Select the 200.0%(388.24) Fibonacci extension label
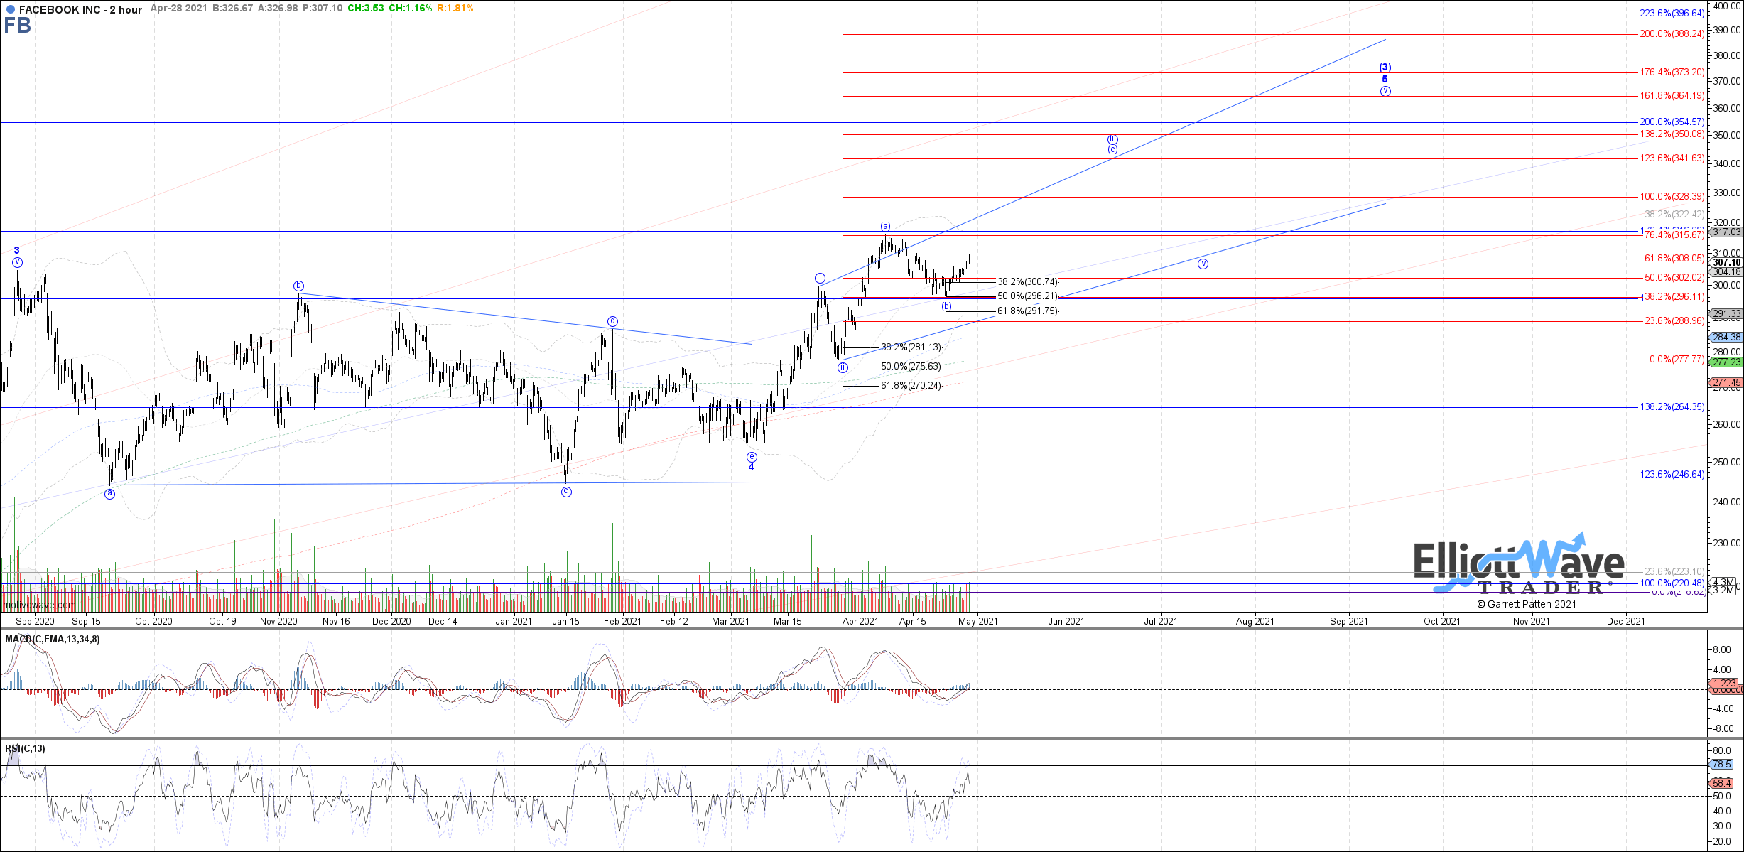The width and height of the screenshot is (1744, 852). pyautogui.click(x=1671, y=34)
